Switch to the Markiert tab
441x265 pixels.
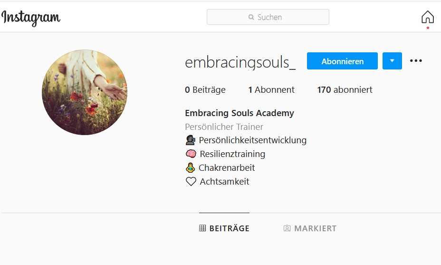(x=310, y=228)
